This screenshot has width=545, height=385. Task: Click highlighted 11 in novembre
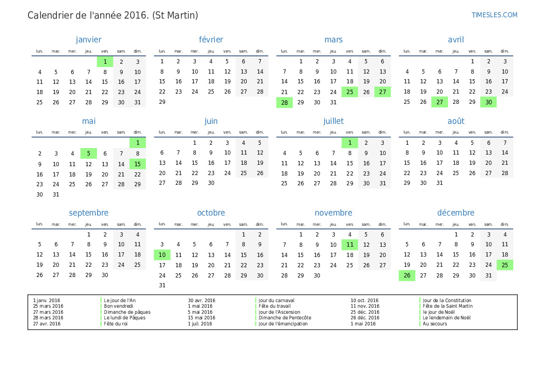coord(350,245)
